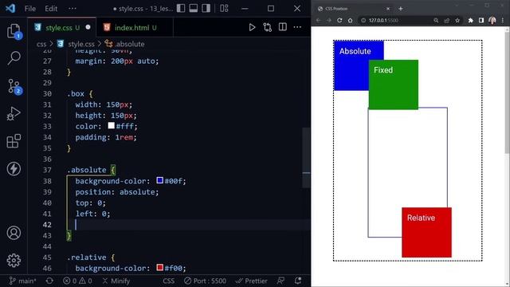
Task: Switch to the style.css tab
Action: tap(62, 28)
